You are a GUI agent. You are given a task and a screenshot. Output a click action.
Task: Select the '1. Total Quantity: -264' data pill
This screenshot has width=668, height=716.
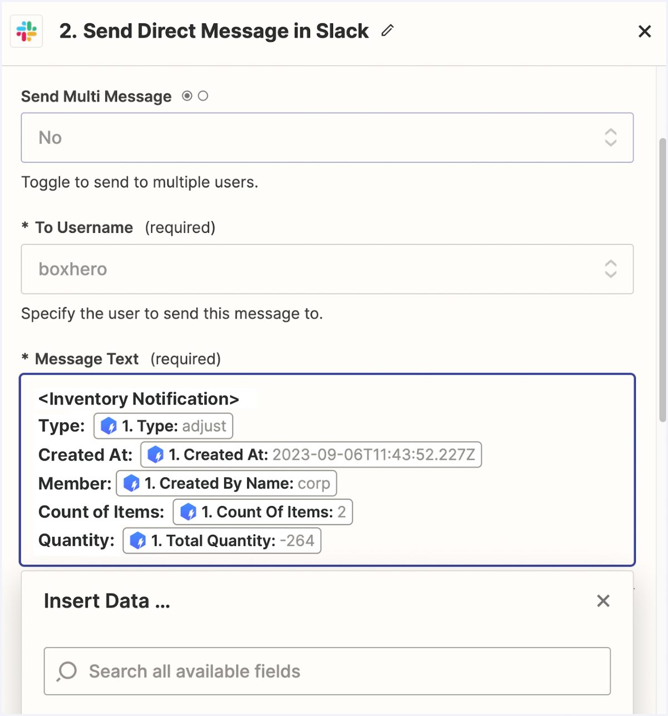tap(222, 540)
